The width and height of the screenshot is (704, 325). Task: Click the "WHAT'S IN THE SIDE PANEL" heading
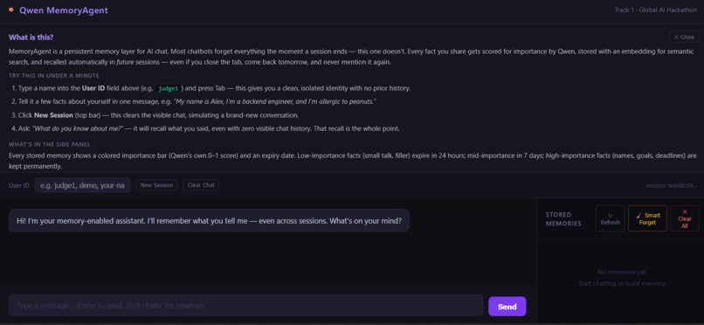click(x=50, y=144)
